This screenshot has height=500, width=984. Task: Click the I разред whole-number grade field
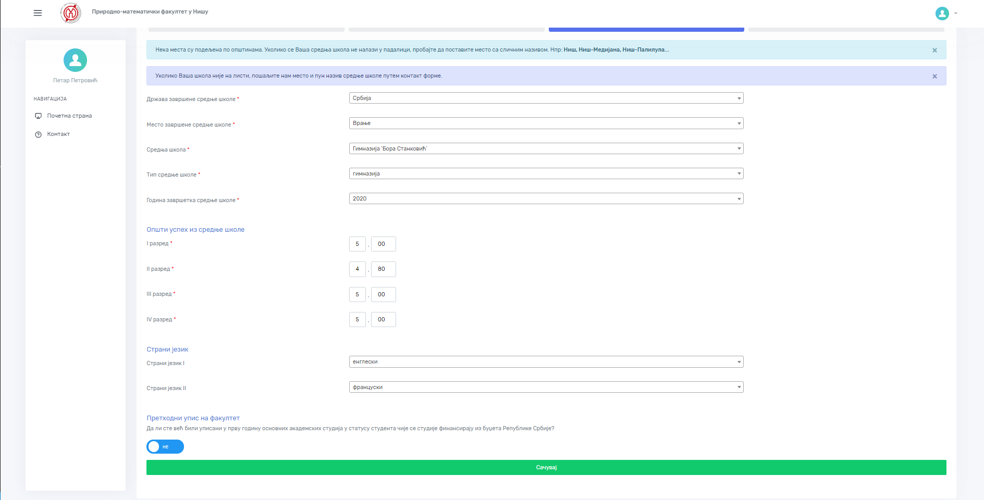(x=358, y=244)
